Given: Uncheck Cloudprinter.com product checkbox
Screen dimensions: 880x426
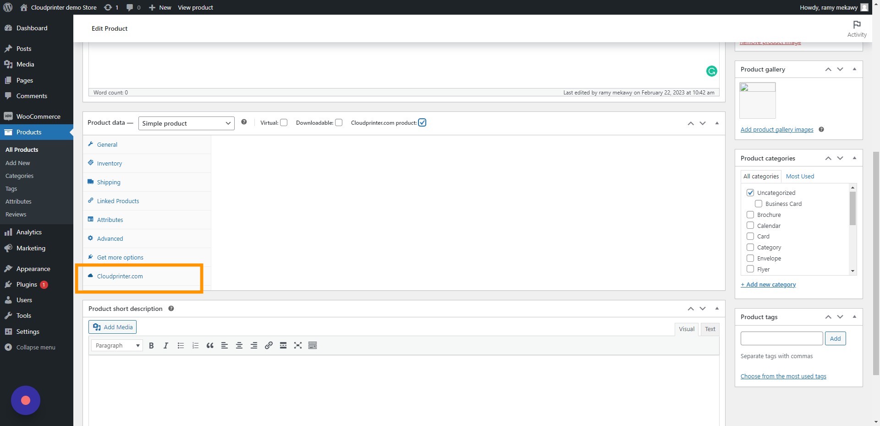Looking at the screenshot, I should tap(422, 122).
